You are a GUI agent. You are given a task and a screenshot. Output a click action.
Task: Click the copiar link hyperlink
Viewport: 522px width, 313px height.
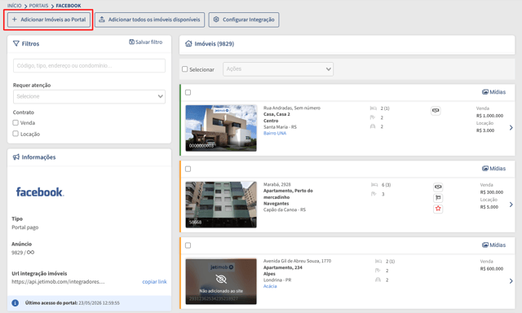click(x=154, y=282)
